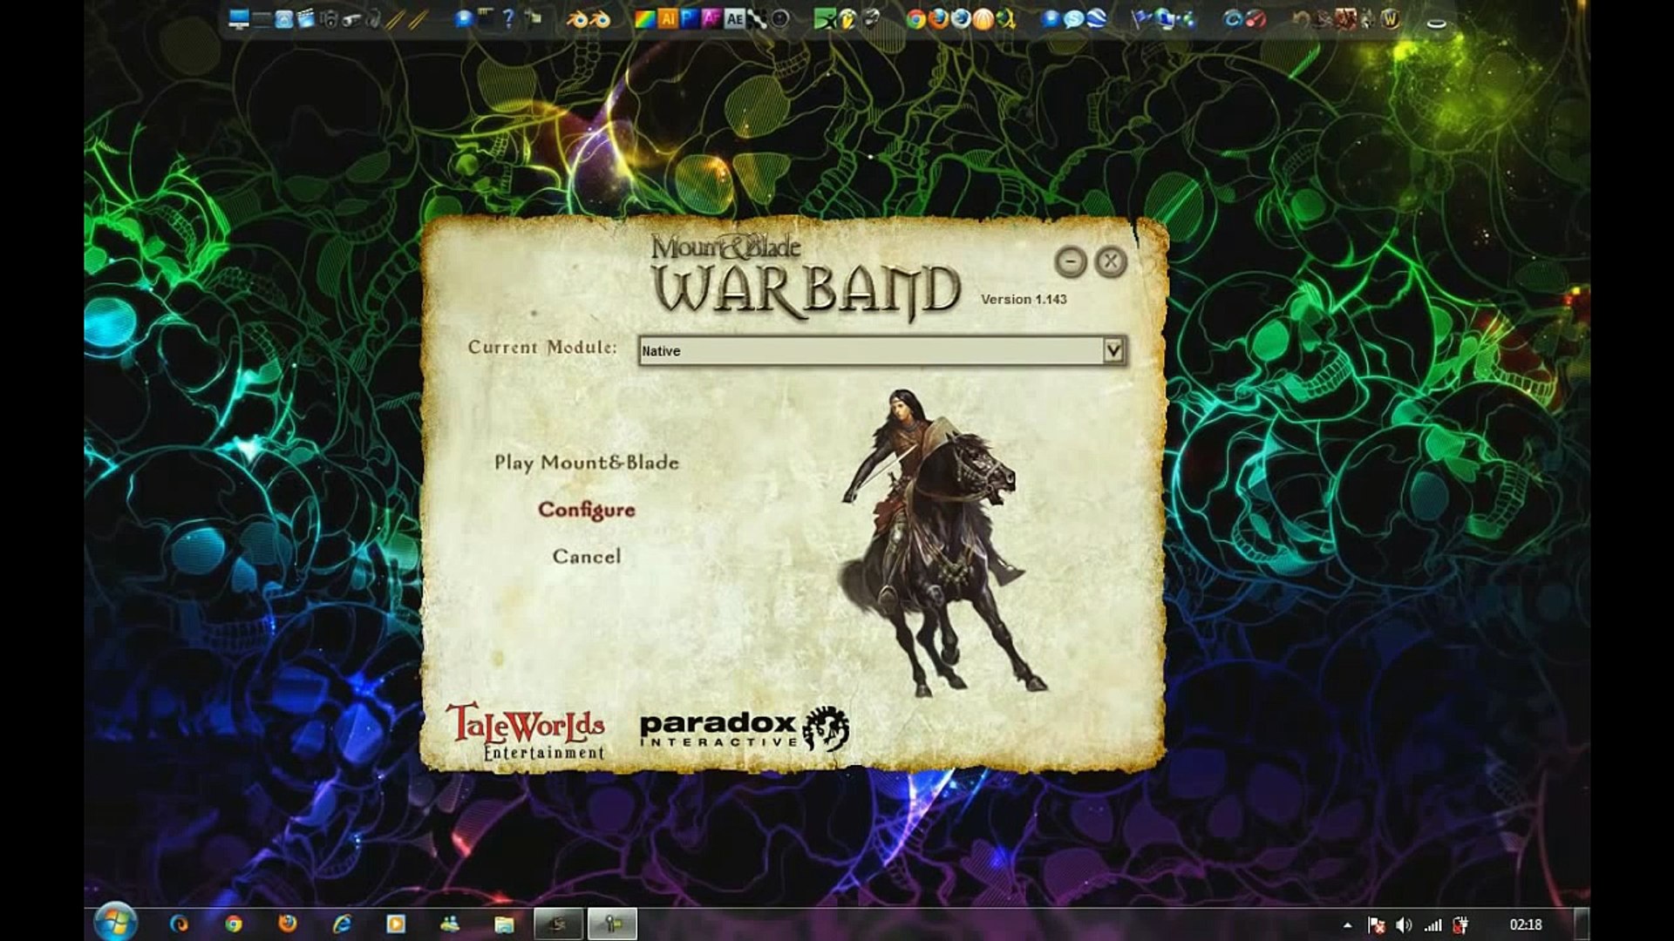Minimize the Warband launcher window
Viewport: 1674px width, 941px height.
click(x=1071, y=262)
